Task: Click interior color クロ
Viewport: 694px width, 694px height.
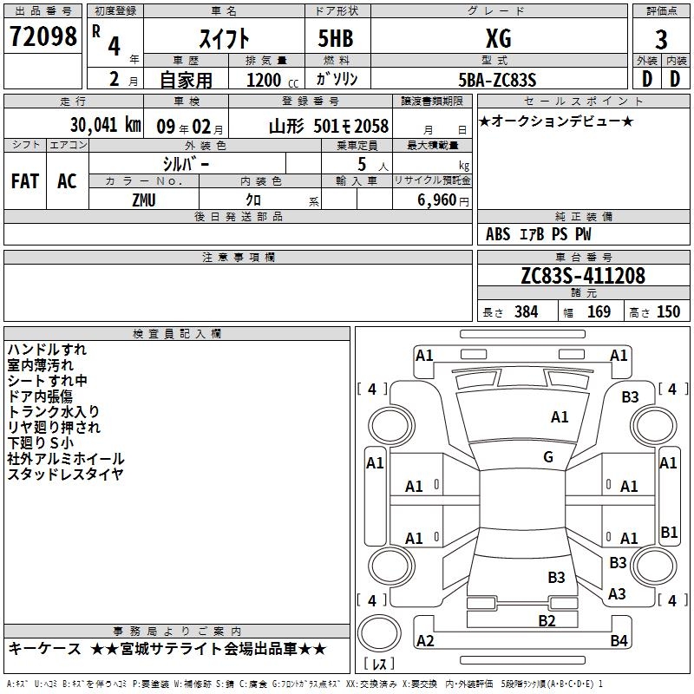Action: point(253,200)
